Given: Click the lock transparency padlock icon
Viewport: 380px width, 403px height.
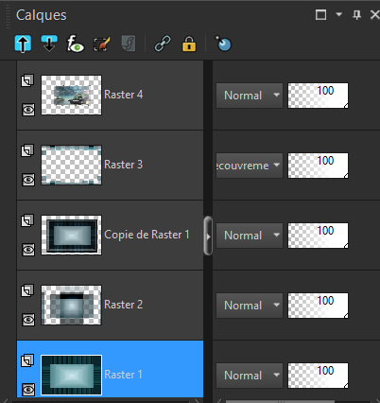Looking at the screenshot, I should coord(189,44).
